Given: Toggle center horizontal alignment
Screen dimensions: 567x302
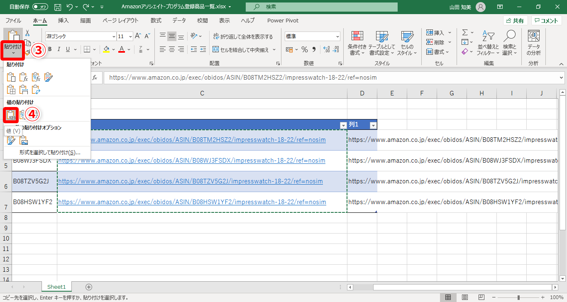Looking at the screenshot, I should (172, 50).
